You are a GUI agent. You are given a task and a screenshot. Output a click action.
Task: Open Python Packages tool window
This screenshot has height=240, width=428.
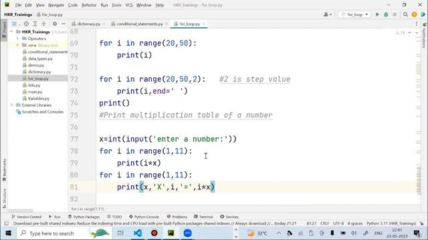point(84,217)
